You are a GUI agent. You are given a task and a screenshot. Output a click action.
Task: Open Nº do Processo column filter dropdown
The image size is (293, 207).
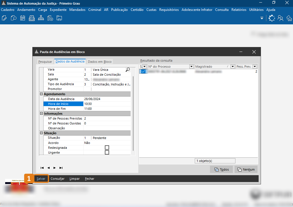tap(191, 67)
